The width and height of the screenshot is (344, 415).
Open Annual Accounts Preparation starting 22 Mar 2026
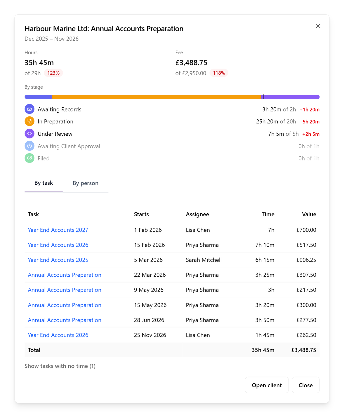pos(65,275)
